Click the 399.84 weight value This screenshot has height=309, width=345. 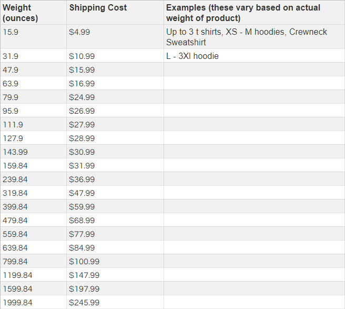(15, 206)
